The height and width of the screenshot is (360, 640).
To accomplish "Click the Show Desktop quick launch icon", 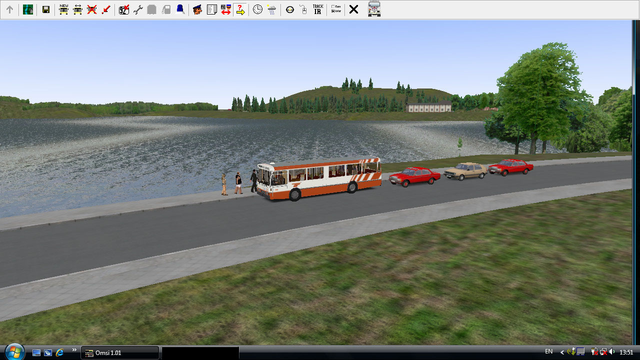I will click(36, 352).
